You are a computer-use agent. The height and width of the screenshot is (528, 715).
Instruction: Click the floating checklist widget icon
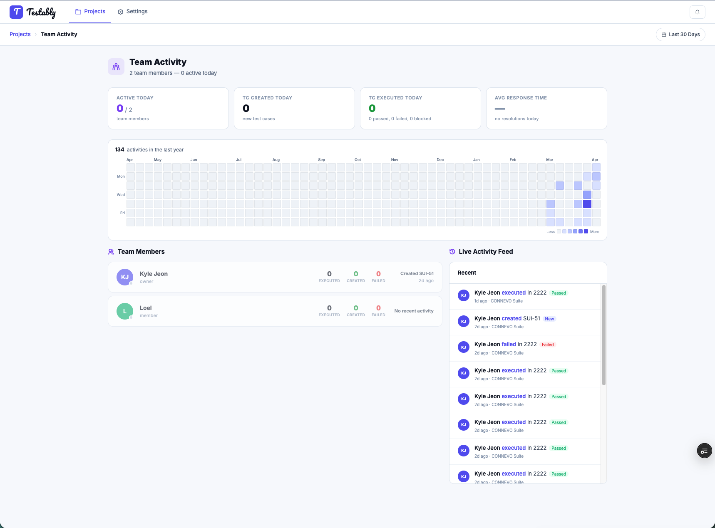[704, 451]
